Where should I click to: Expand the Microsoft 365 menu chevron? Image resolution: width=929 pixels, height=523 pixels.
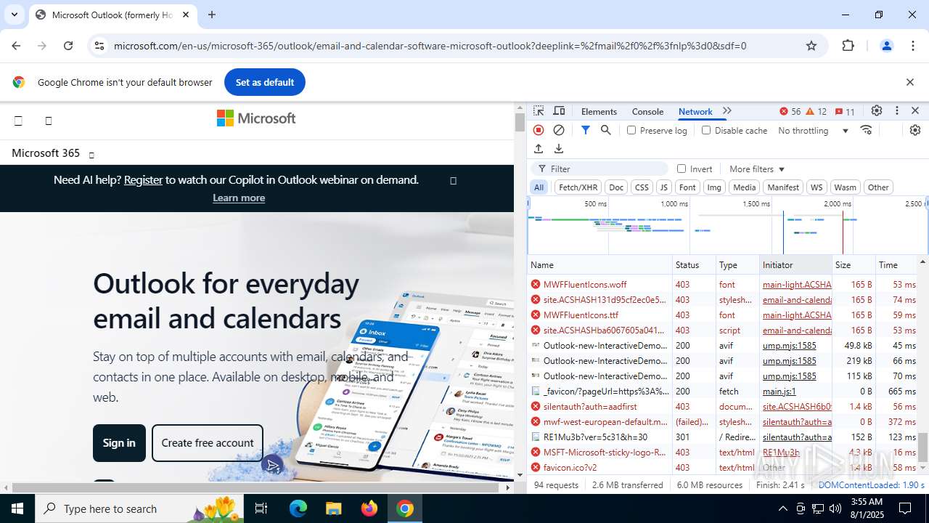tap(91, 155)
